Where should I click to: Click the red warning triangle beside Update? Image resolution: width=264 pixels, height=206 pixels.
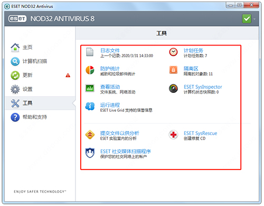pos(68,76)
